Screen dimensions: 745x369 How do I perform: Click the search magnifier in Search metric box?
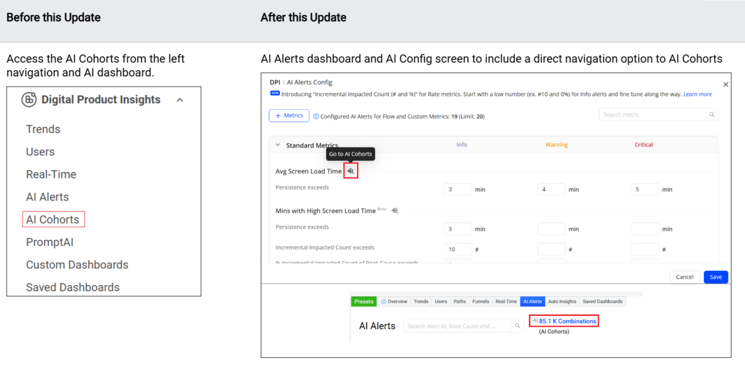tap(712, 115)
